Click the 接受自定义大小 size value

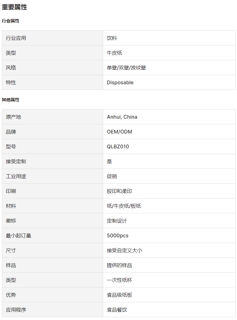(125, 250)
